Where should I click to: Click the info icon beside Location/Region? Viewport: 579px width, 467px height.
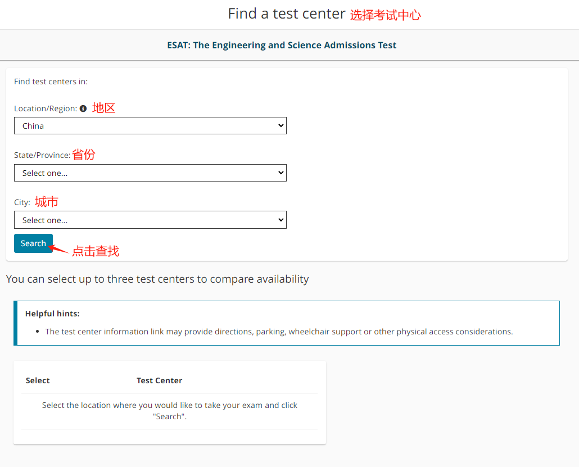point(83,108)
